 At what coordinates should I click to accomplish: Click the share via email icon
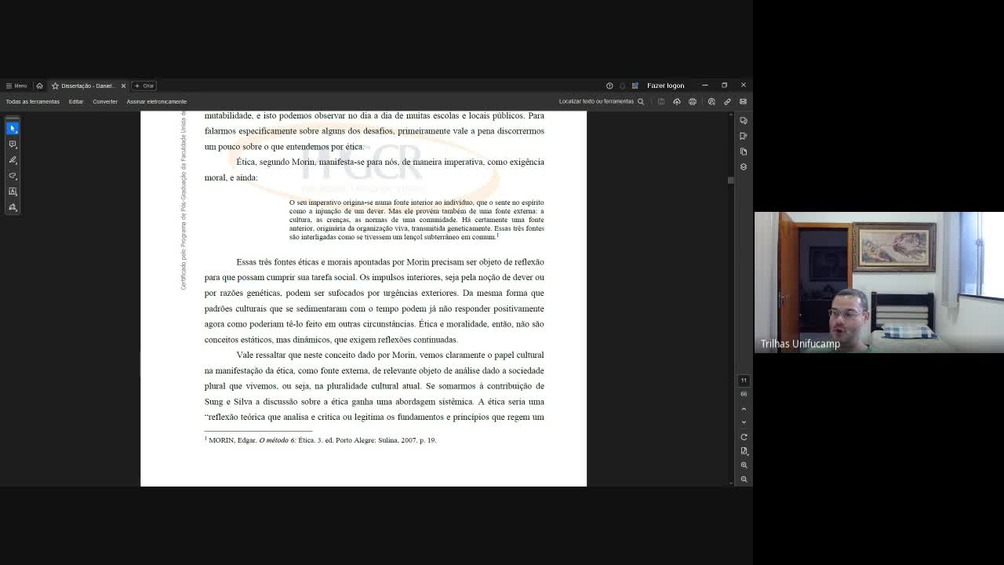743,101
